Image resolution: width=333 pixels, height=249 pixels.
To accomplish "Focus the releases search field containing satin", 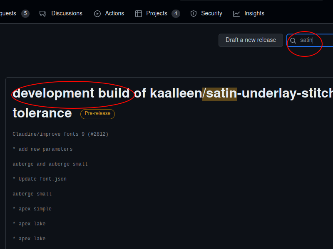I will (310, 40).
